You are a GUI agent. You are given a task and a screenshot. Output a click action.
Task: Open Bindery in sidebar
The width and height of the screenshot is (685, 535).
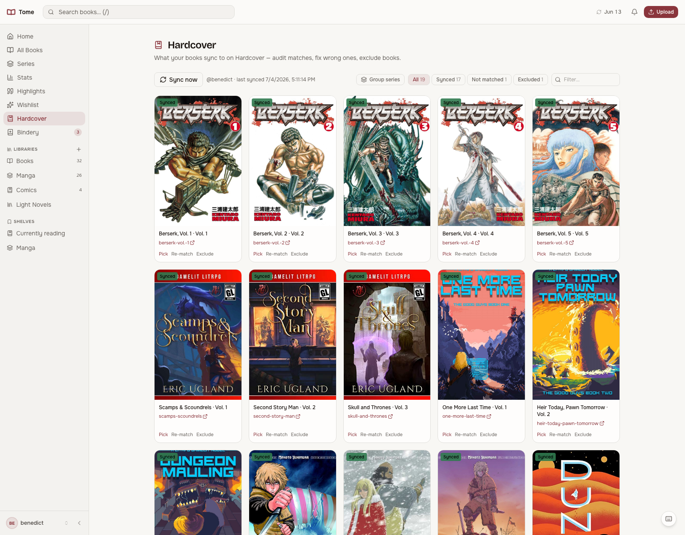coord(45,132)
